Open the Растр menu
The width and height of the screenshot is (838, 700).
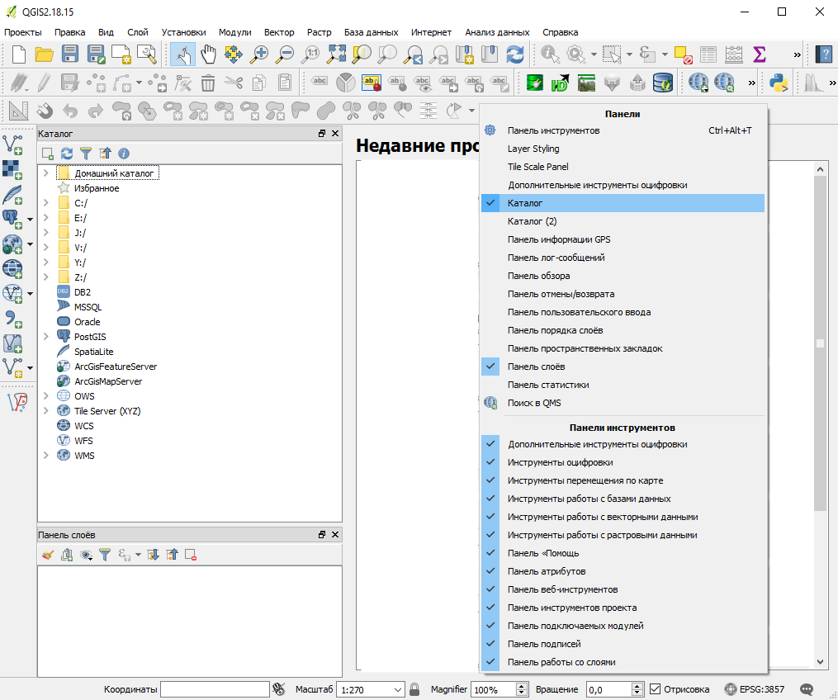(319, 32)
